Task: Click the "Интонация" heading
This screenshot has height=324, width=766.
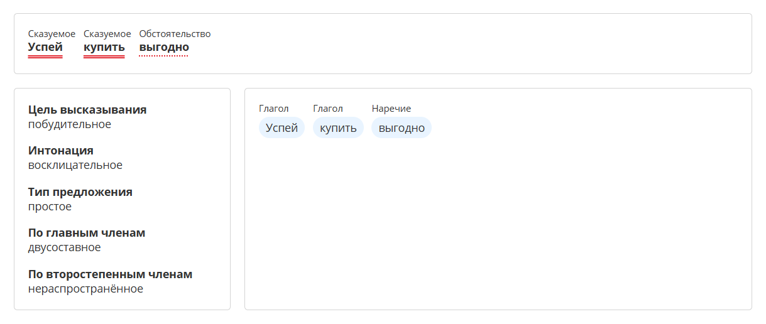Action: point(61,151)
